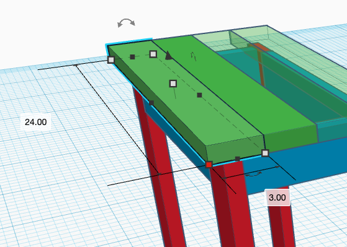This screenshot has height=247, width=347.
Task: Click the white height handle at the shape's center
Action: (173, 84)
